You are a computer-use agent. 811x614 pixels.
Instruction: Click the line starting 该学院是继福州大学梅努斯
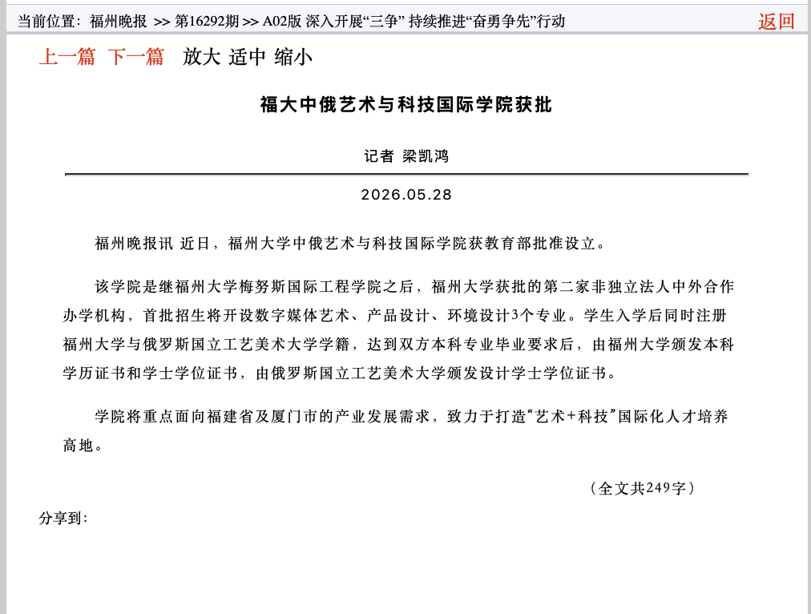414,287
